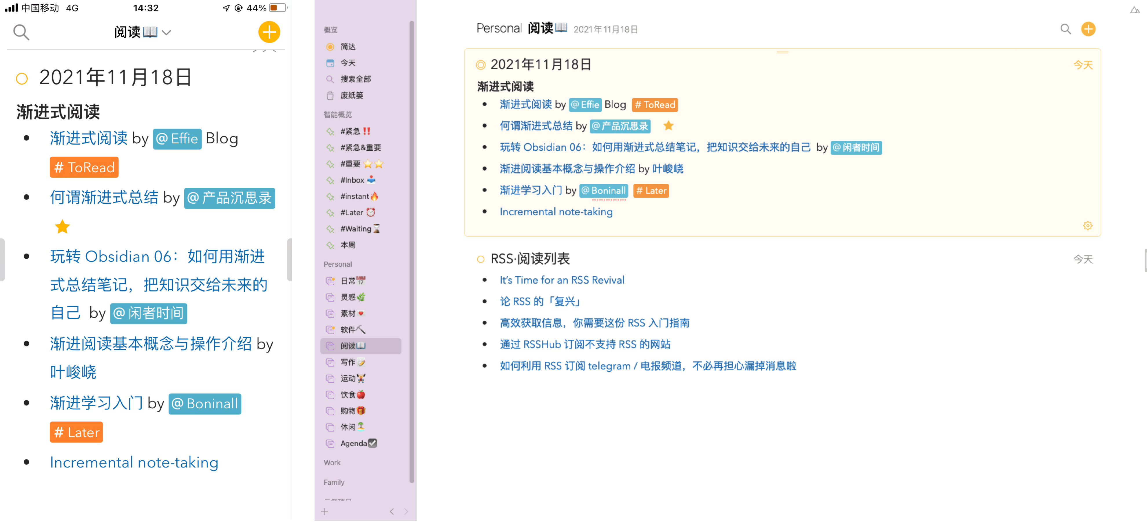Click the search icon in the mobile header
The height and width of the screenshot is (522, 1147).
pyautogui.click(x=21, y=32)
